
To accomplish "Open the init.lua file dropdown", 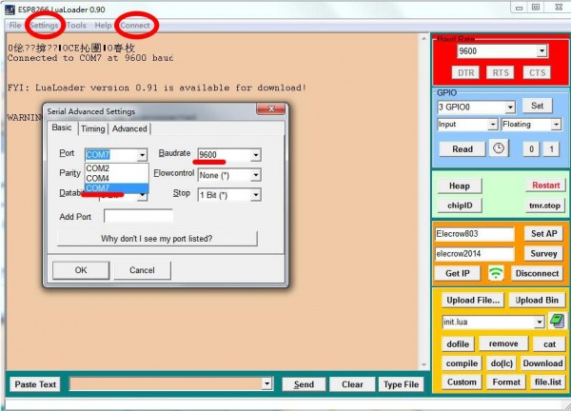I will [540, 322].
